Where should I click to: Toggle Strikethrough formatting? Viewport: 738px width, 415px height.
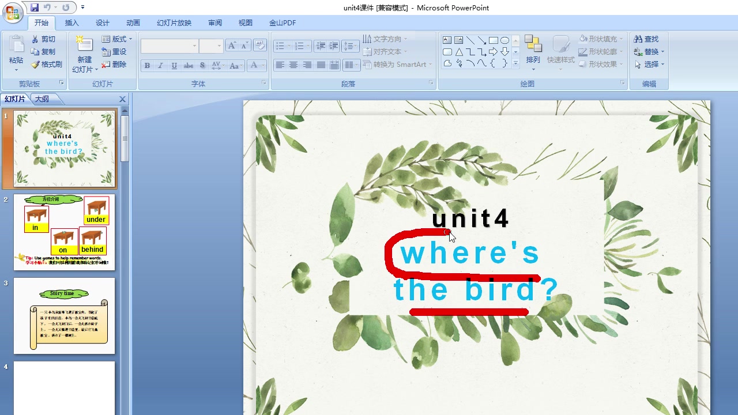[x=189, y=66]
